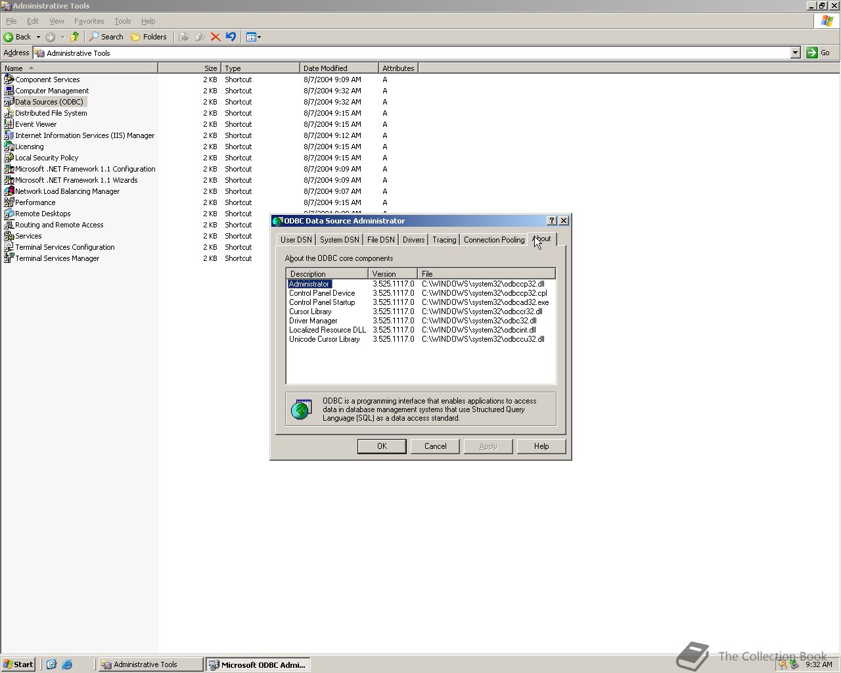Open the Edit menu
Viewport: 841px width, 673px height.
click(x=33, y=21)
